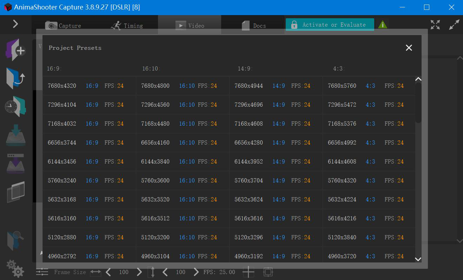This screenshot has width=463, height=280.
Task: Click the fullscreen four-arrows icon
Action: pos(435,25)
